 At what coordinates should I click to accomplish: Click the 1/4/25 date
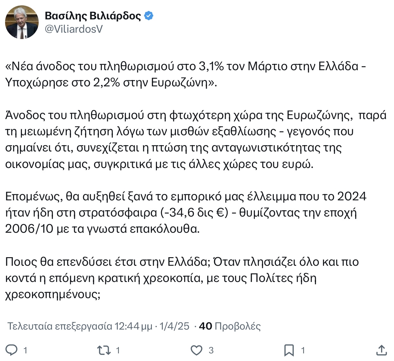174,326
